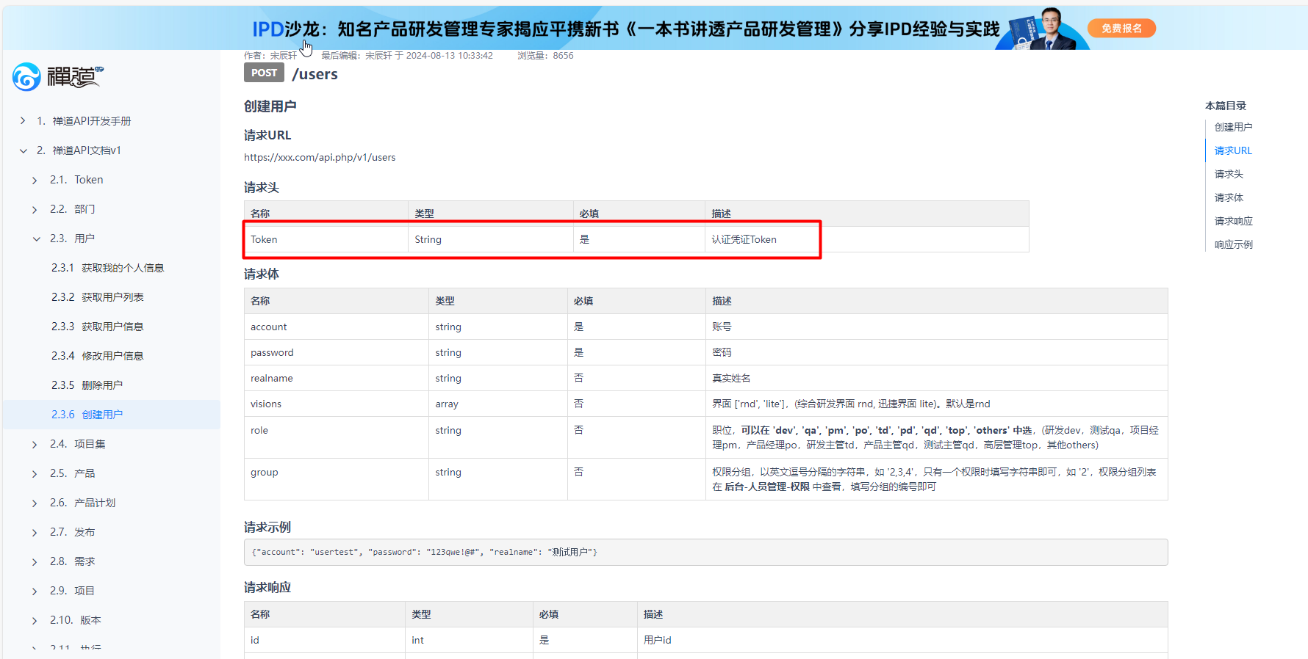
Task: Expand the 2.5. 产品 chevron
Action: tap(35, 473)
